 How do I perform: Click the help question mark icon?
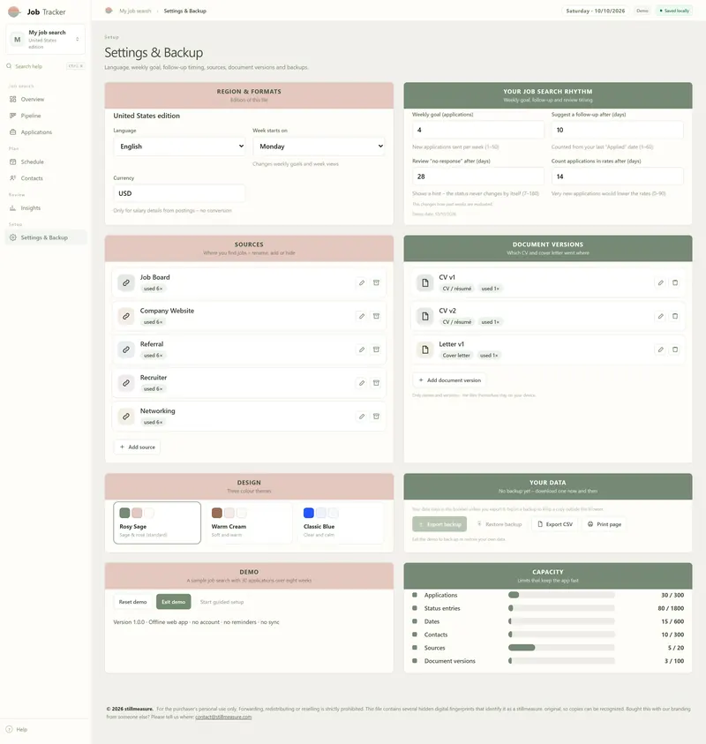pyautogui.click(x=9, y=729)
